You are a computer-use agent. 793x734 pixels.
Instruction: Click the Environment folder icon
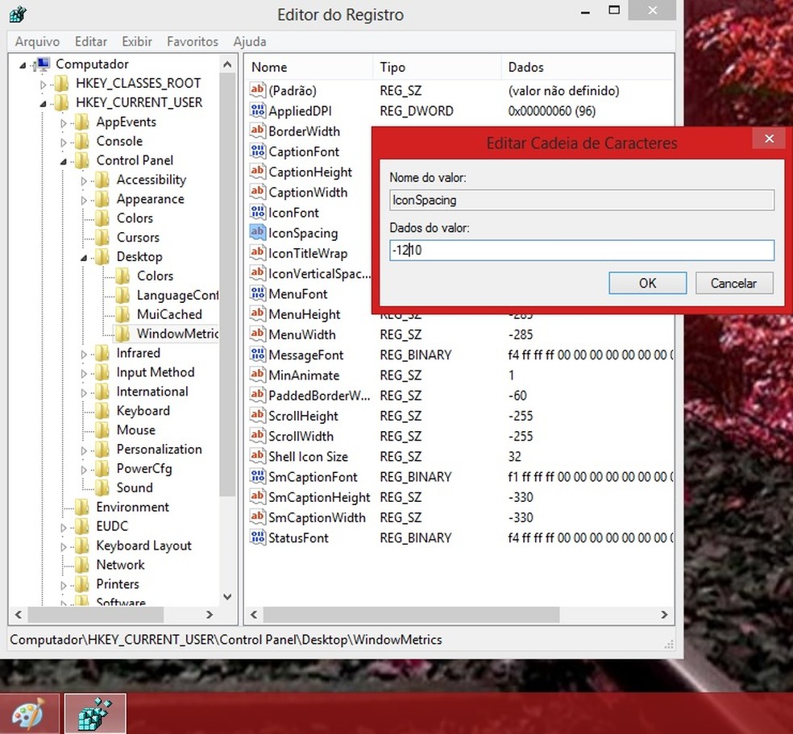point(82,507)
